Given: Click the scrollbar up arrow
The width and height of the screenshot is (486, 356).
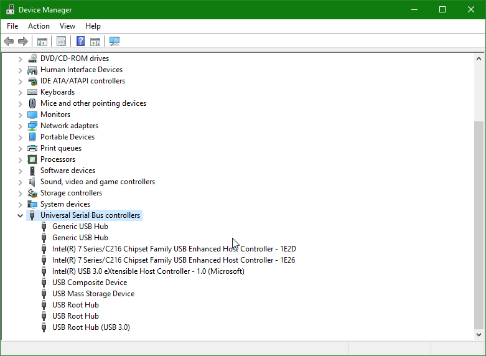Looking at the screenshot, I should pyautogui.click(x=479, y=59).
